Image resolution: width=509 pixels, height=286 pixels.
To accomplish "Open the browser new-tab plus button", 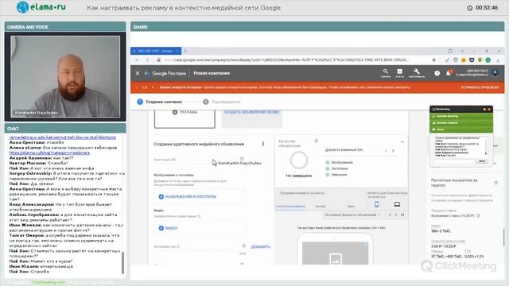I will coord(185,51).
